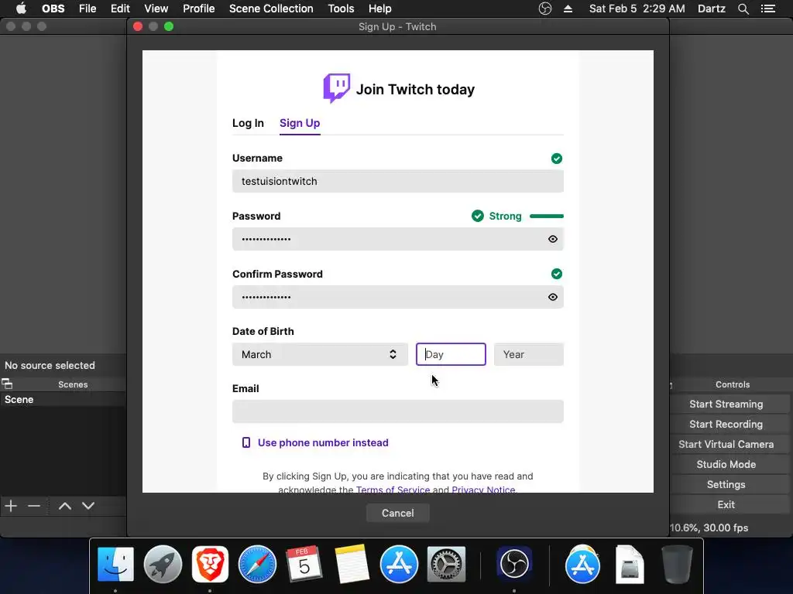Click the Username input field
The width and height of the screenshot is (793, 594).
[398, 181]
